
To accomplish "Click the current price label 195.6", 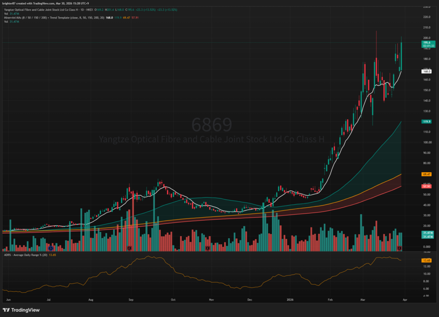I will [x=426, y=43].
